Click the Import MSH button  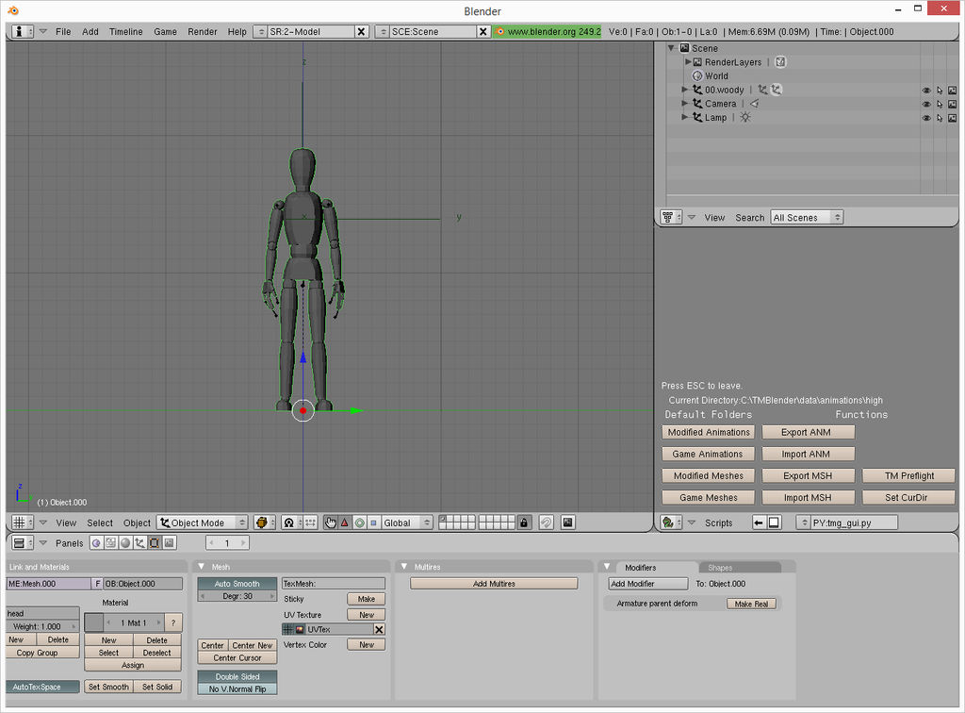[x=808, y=498]
